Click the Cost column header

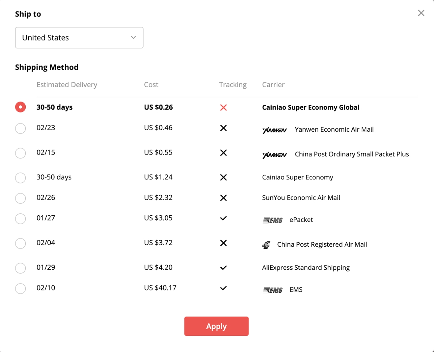[x=151, y=85]
